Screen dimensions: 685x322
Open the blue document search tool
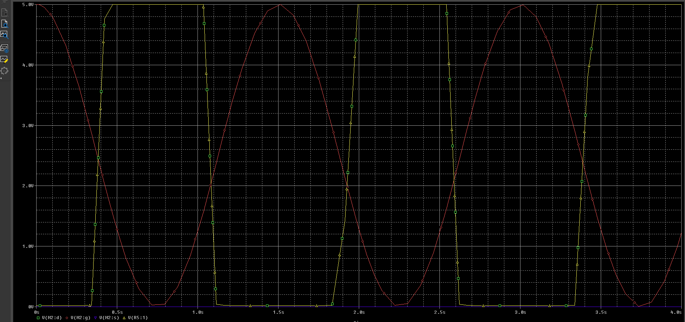5,24
